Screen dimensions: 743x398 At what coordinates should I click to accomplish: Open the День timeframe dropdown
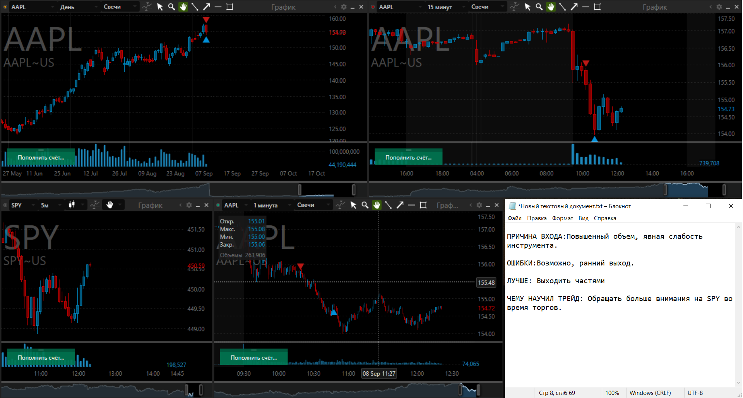[79, 7]
